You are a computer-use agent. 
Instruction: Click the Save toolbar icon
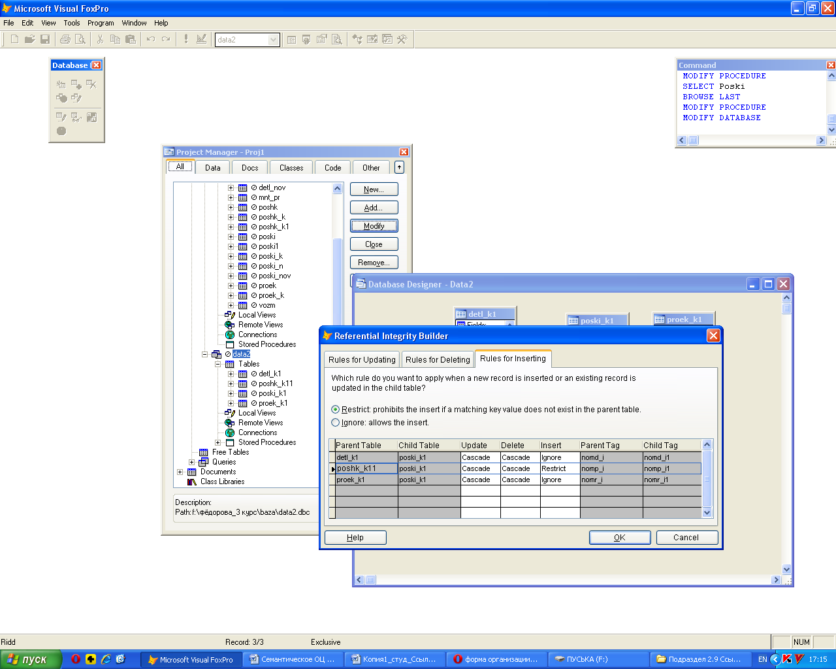pos(45,39)
